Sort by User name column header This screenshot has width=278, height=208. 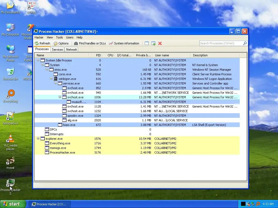(172, 55)
